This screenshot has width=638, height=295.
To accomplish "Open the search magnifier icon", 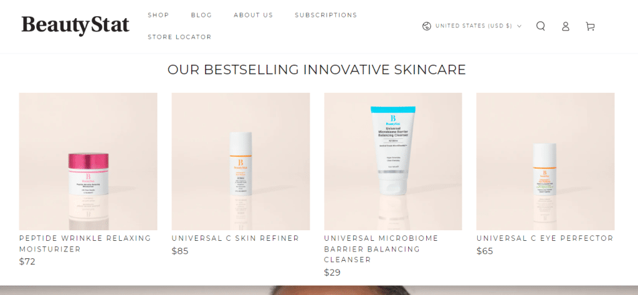I will pyautogui.click(x=540, y=26).
